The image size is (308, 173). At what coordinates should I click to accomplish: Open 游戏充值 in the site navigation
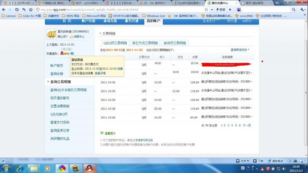point(110,21)
